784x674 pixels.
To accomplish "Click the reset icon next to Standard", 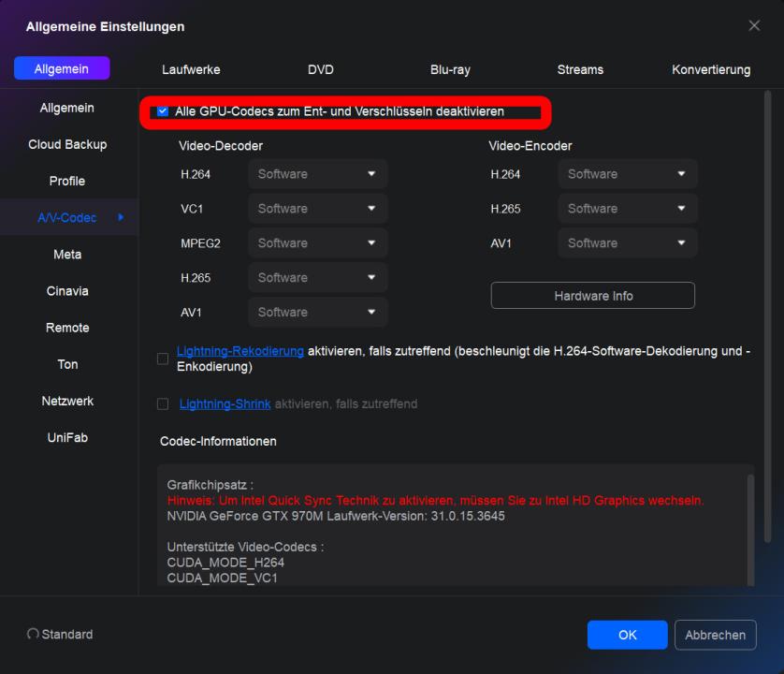I will pos(34,635).
